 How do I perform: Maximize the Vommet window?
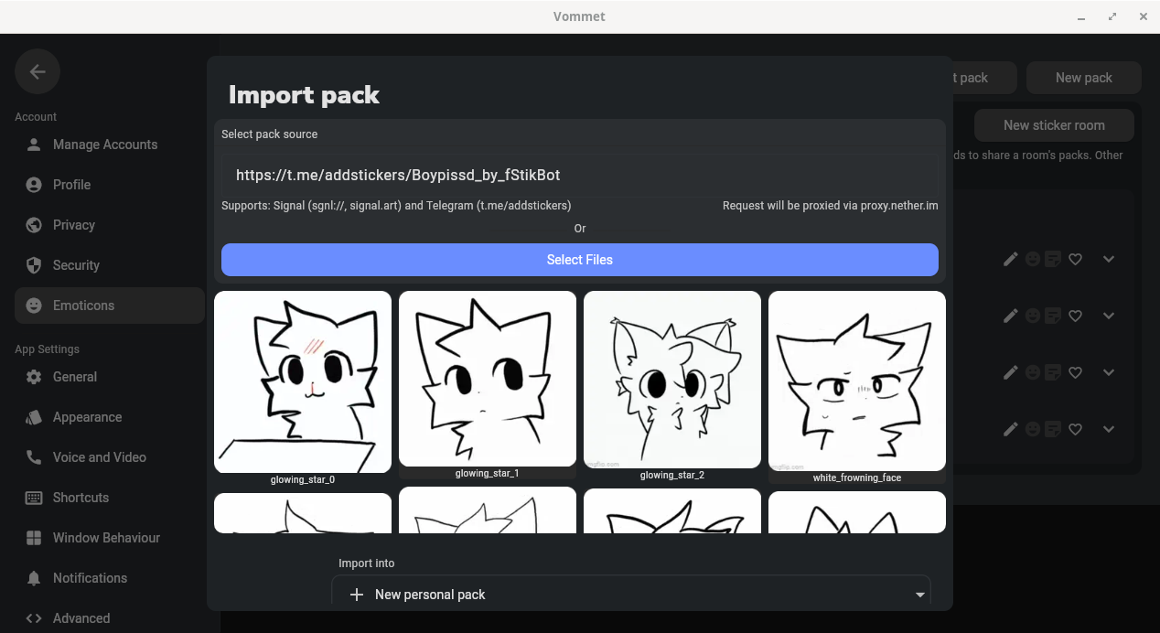[1112, 16]
